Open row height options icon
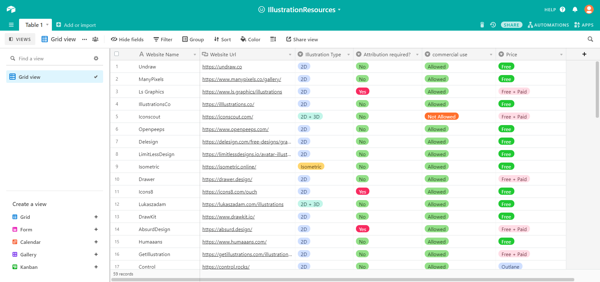Viewport: 600px width, 282px height. 273,39
